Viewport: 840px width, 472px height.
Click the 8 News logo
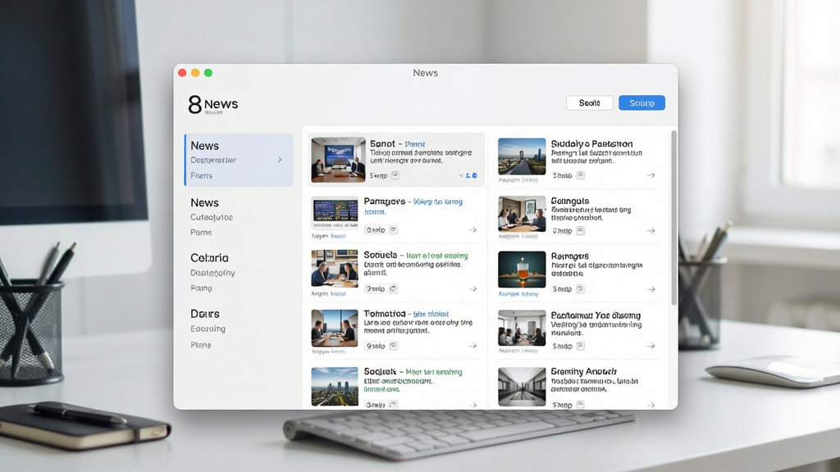click(x=213, y=104)
